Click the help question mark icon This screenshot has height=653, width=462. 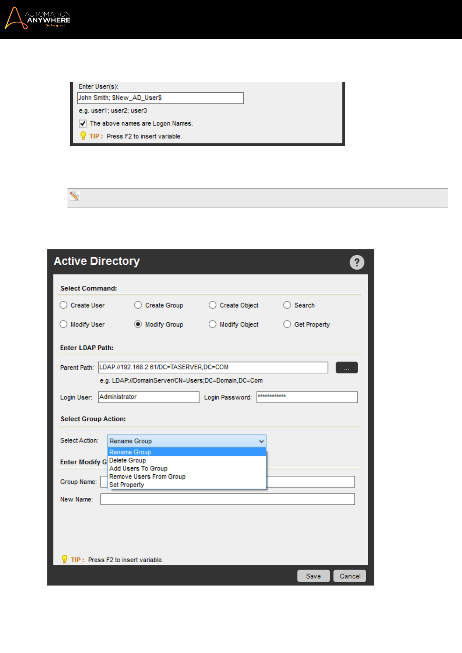click(x=357, y=263)
